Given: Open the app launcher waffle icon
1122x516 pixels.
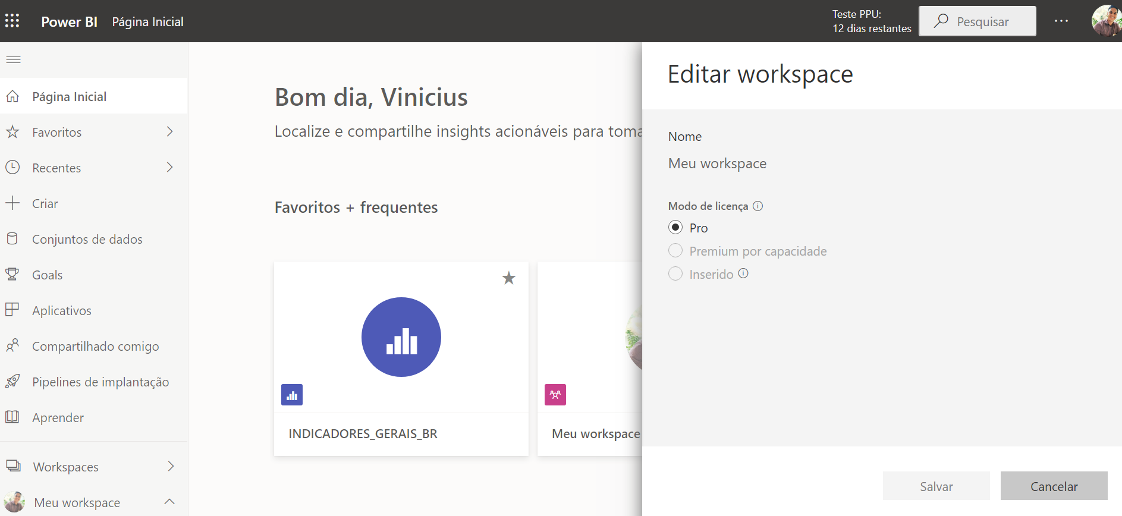Looking at the screenshot, I should tap(12, 21).
